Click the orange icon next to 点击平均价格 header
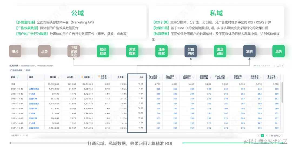 click(99, 76)
